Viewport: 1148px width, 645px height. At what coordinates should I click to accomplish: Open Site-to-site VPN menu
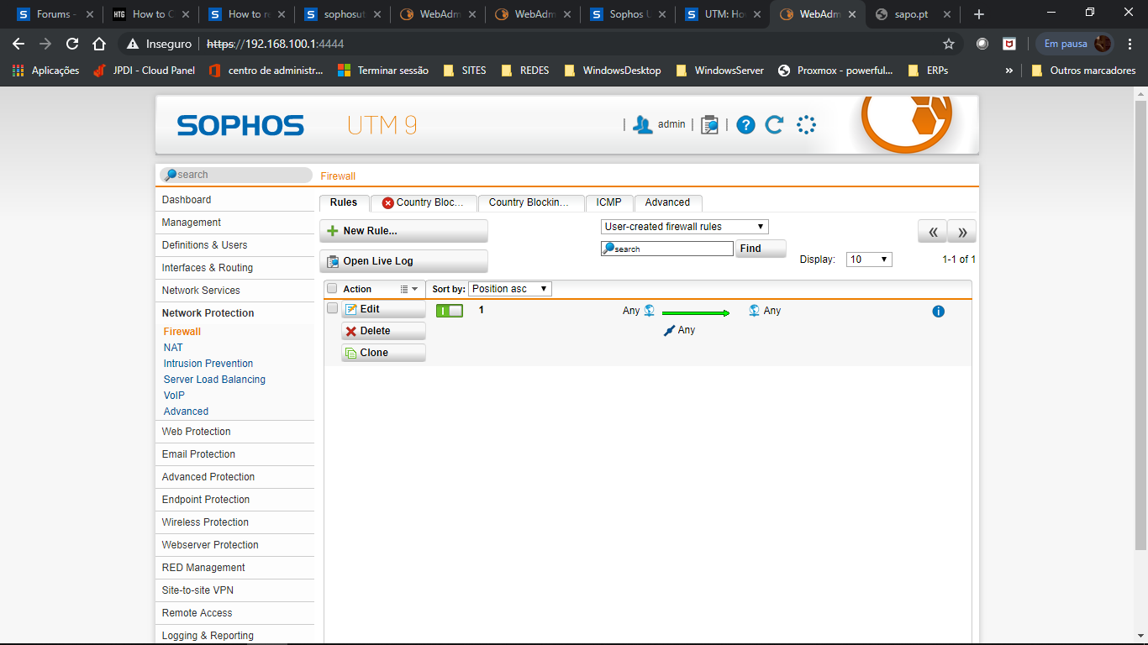coord(235,590)
